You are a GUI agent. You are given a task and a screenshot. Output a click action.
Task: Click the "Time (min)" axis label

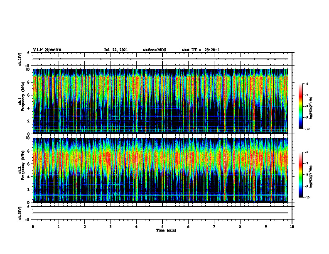click(x=166, y=230)
